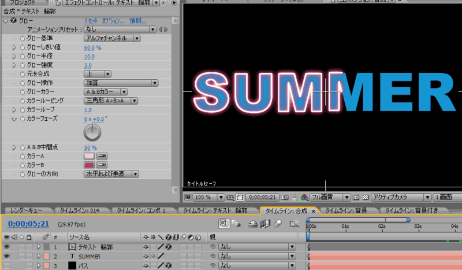Viewport: 462px width, 270px height.
Task: Switch to タイムライン: 背景 tab
Action: point(346,210)
